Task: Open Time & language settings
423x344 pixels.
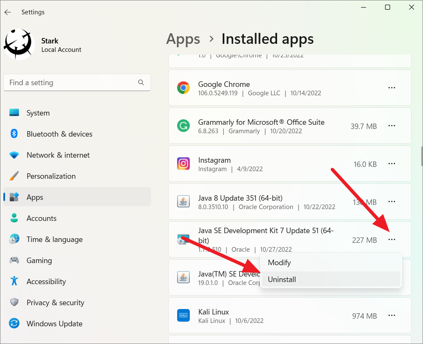Action: (x=77, y=239)
